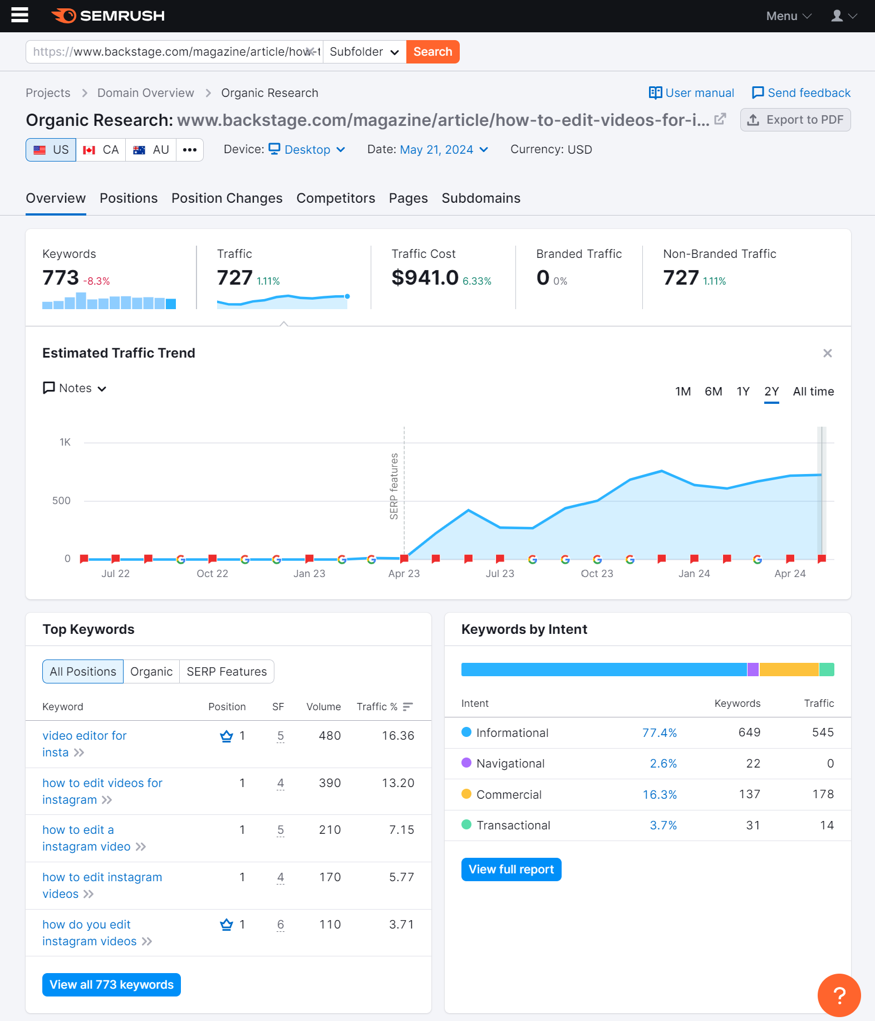Open keyword 'how to edit a instagram video'

[x=86, y=838]
